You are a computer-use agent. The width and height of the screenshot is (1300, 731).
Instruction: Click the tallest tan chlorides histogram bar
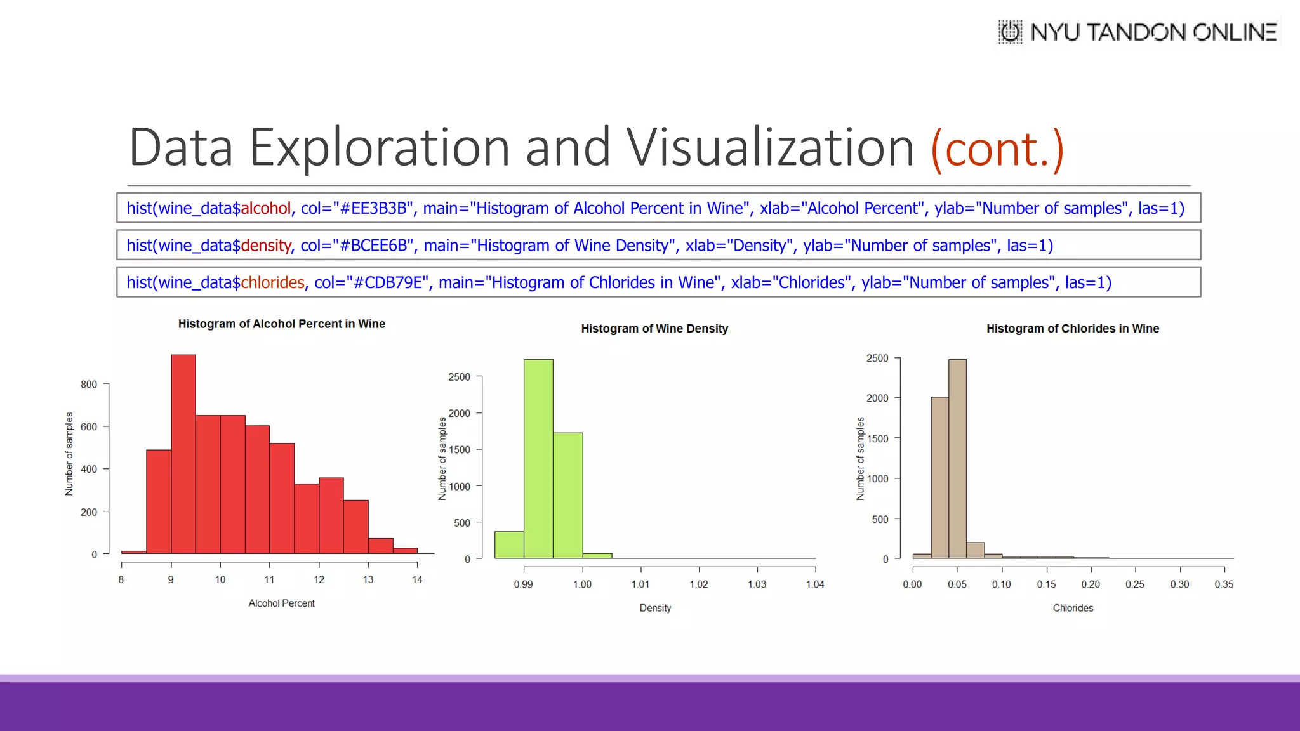[x=957, y=458]
